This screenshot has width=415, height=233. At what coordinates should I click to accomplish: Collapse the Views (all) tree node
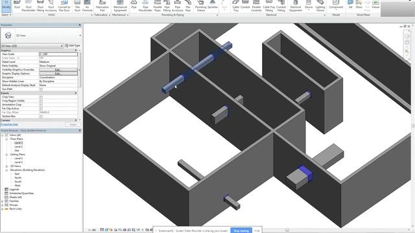coord(3,135)
